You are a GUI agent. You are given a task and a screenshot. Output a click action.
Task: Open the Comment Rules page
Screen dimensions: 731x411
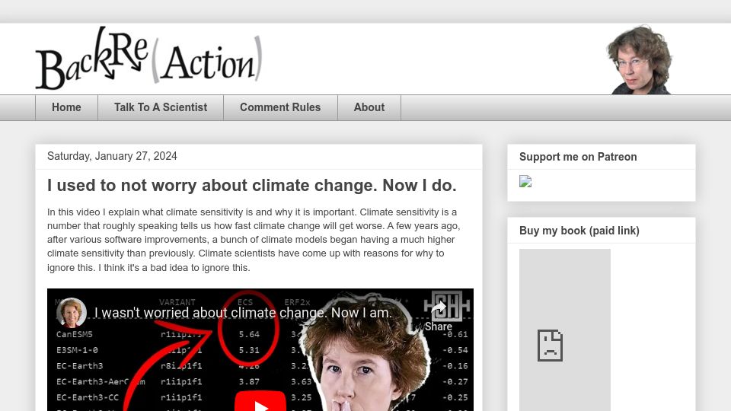[x=280, y=107]
